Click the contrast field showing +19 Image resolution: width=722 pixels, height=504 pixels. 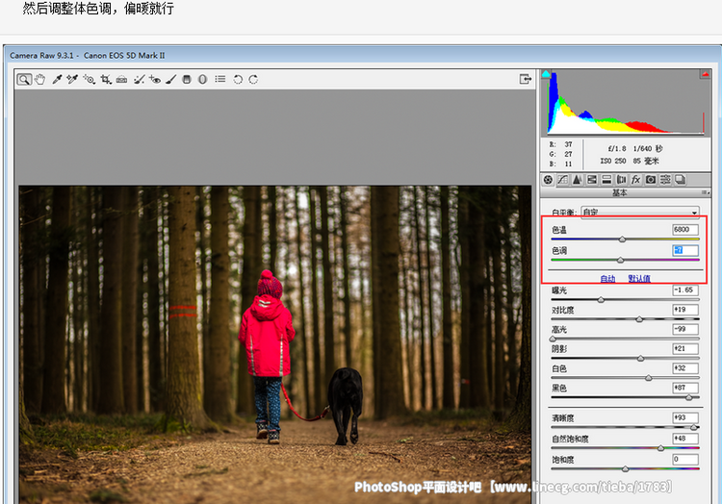click(x=685, y=310)
